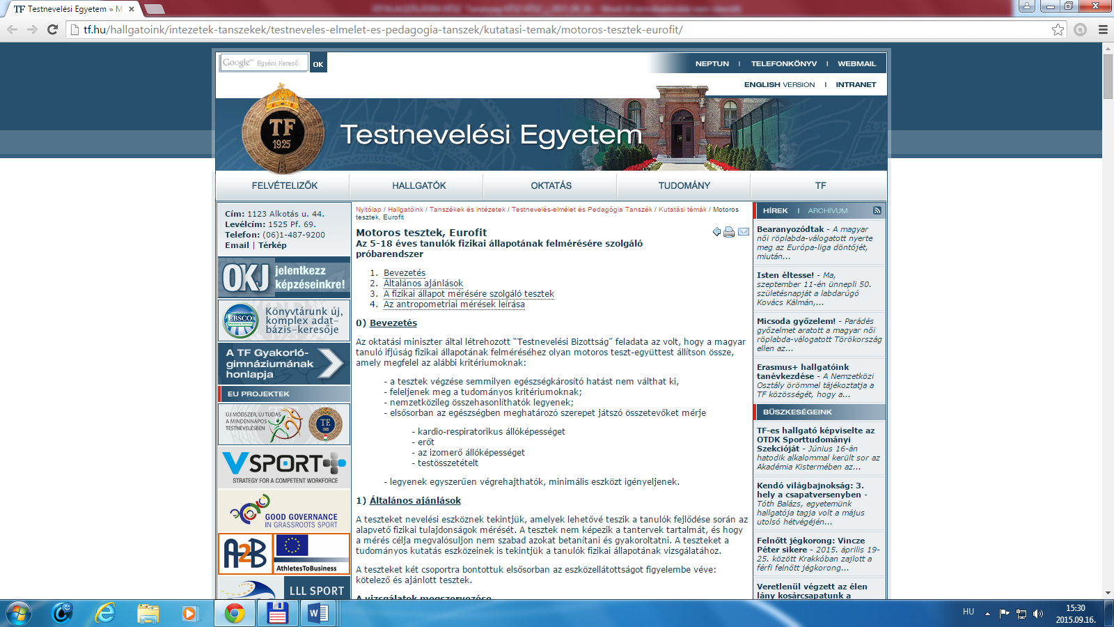Click the print page icon
The width and height of the screenshot is (1114, 627).
coord(729,232)
